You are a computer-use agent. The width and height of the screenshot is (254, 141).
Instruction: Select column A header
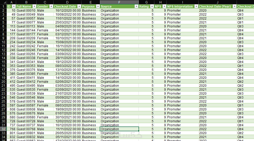click(x=11, y=2)
